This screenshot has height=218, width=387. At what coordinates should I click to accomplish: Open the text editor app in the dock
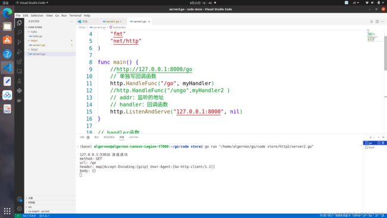(7, 81)
